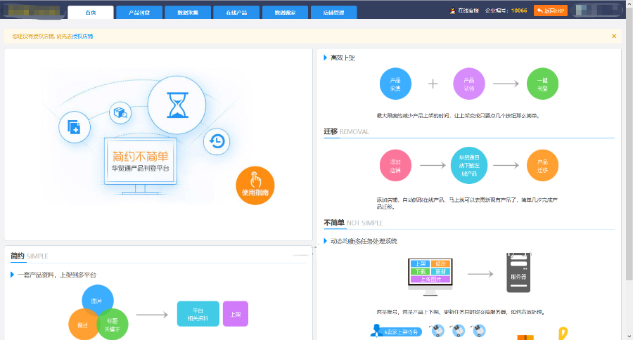Click the green 标题关键字 circle
633x340 pixels.
113,325
